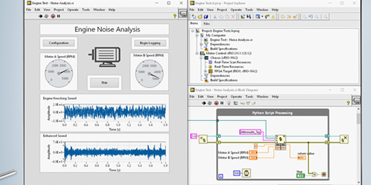Switch to the Files tab
Screen dimensions: 371x185
coord(206,24)
